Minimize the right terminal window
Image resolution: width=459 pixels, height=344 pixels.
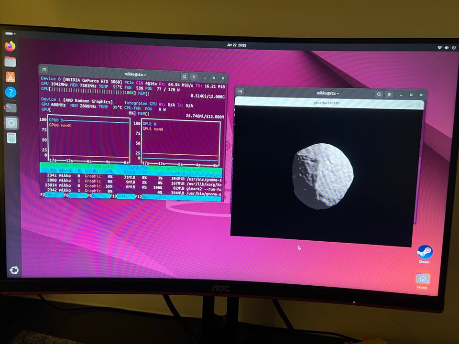pyautogui.click(x=401, y=95)
